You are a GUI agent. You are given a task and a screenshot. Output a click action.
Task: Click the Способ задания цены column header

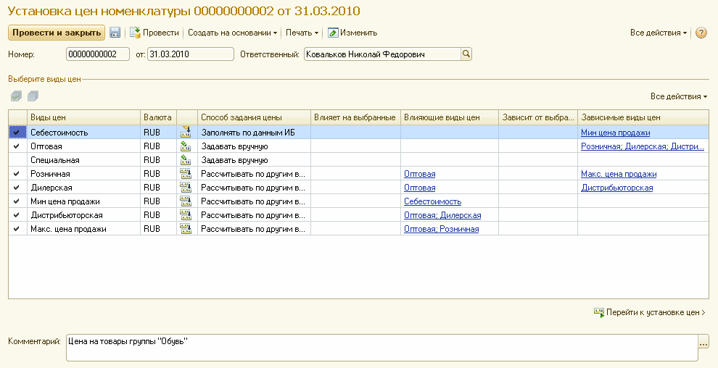point(254,117)
